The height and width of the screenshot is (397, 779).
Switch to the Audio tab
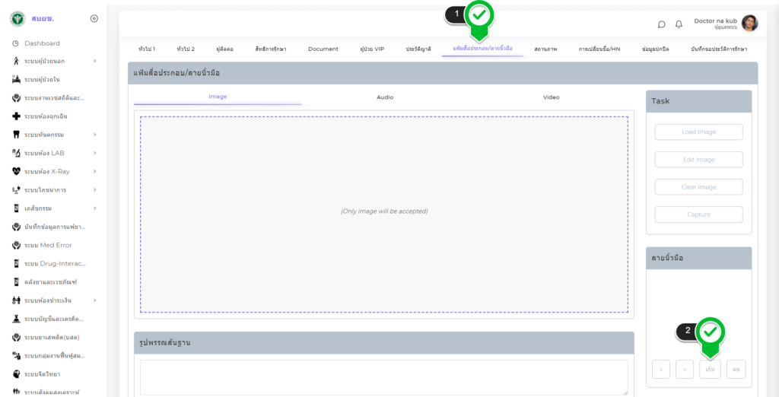coord(385,97)
